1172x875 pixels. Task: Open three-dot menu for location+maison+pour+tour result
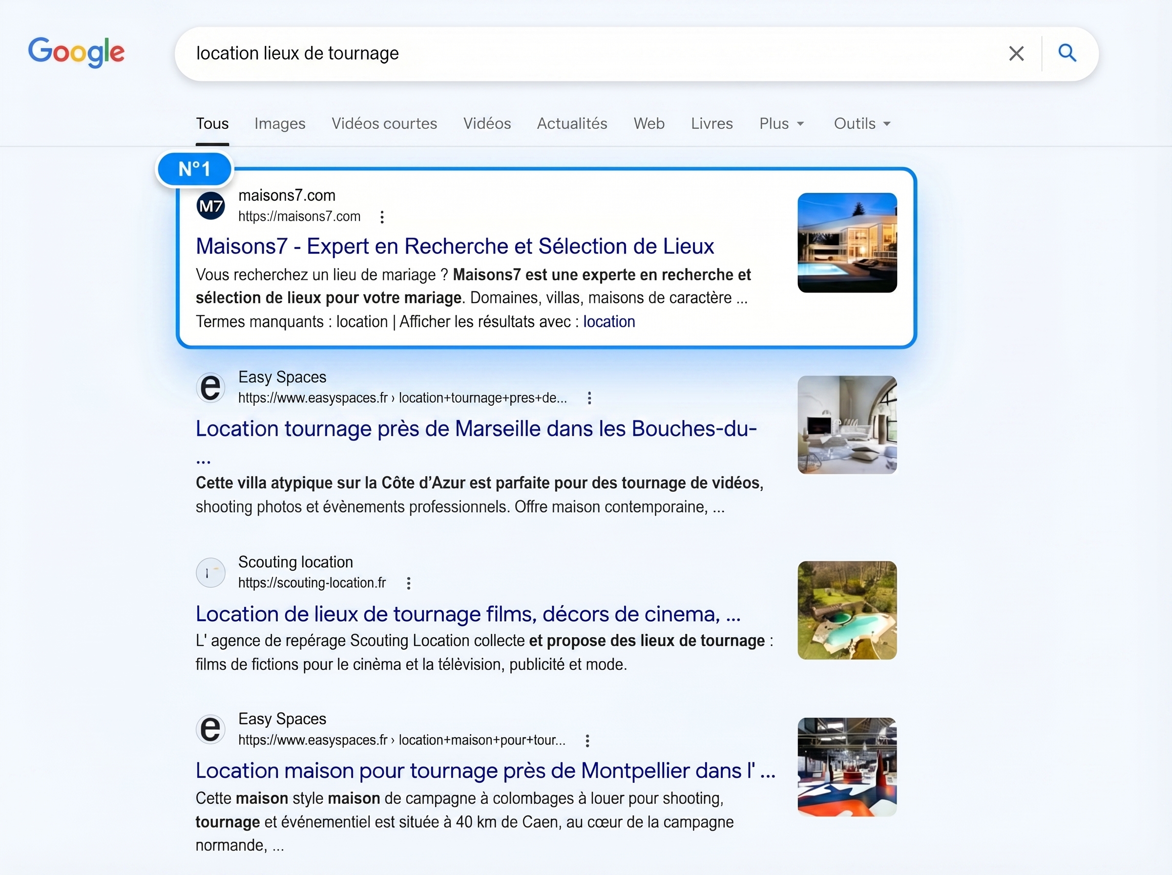(x=587, y=740)
